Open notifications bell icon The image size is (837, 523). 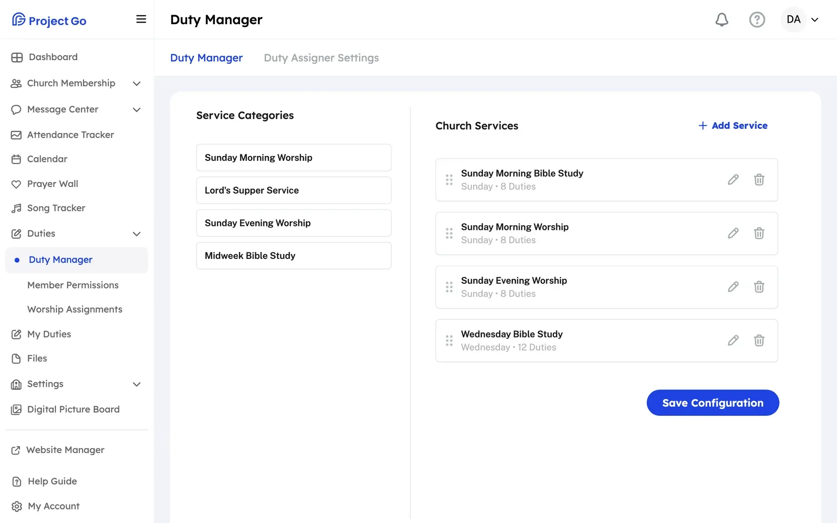pos(722,20)
